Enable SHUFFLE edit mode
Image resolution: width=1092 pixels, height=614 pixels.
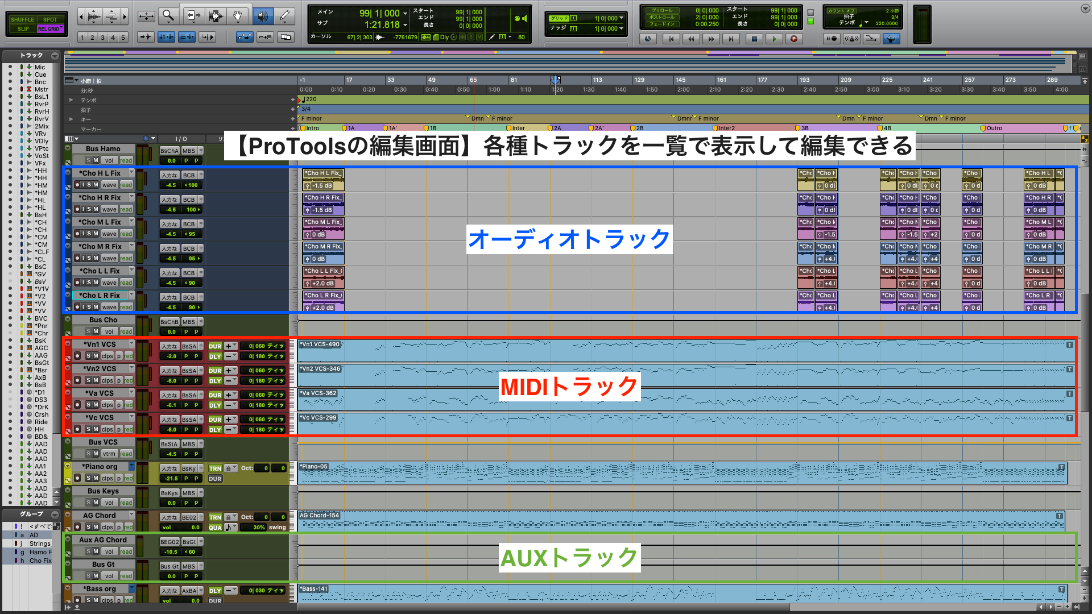(x=23, y=19)
